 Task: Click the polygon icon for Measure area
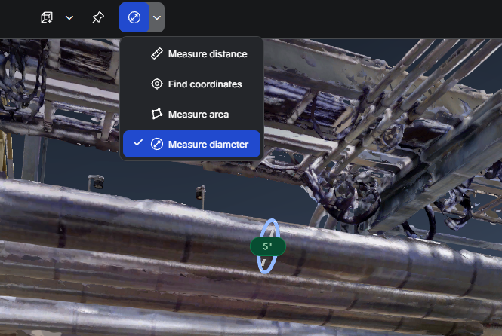tap(157, 115)
